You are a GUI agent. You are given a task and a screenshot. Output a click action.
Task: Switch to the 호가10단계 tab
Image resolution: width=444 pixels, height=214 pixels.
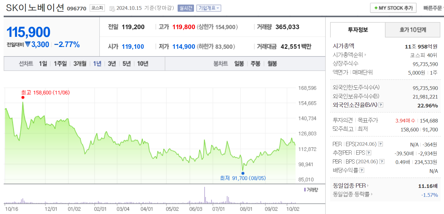point(413,30)
